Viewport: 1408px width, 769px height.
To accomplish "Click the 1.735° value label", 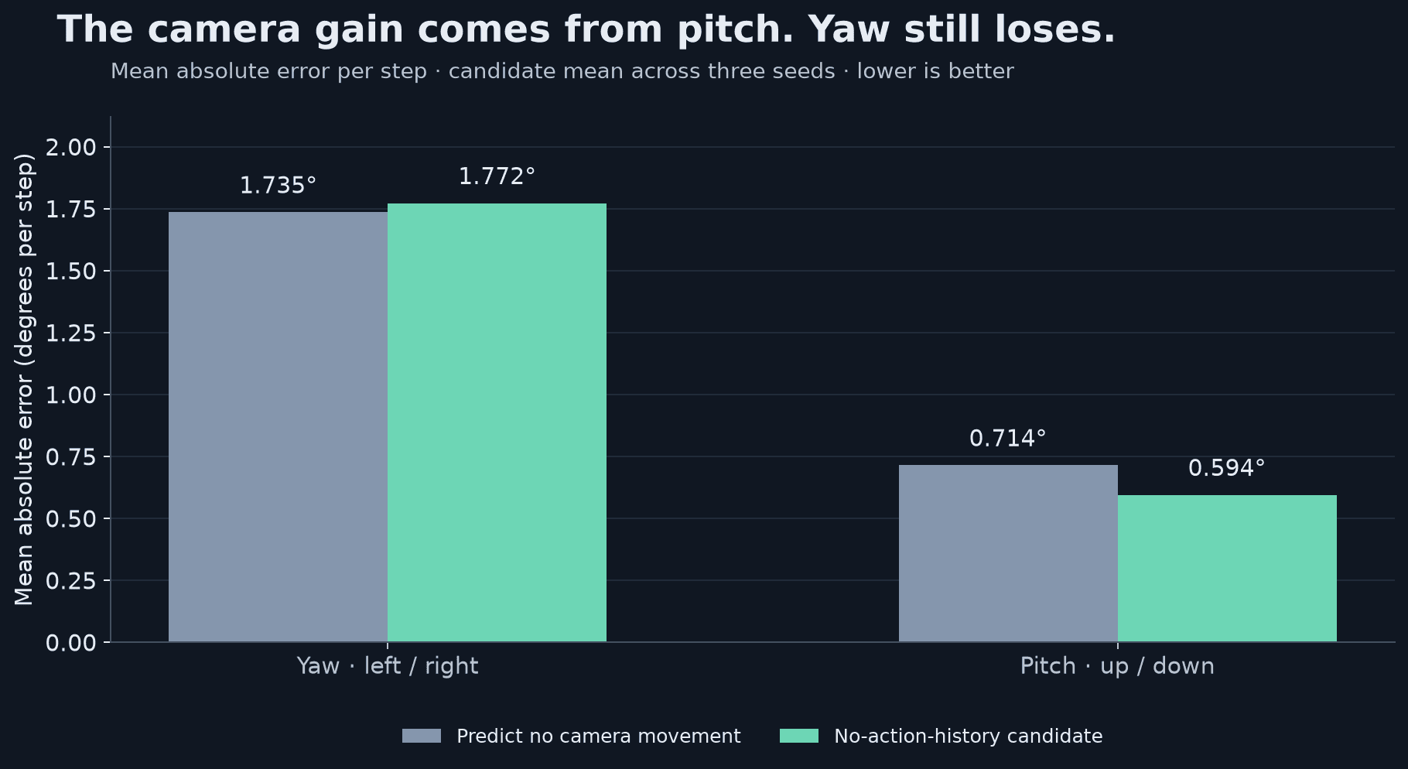I will pyautogui.click(x=278, y=186).
